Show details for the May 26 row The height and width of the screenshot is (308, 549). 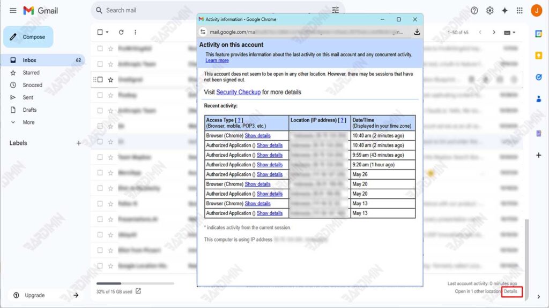270,174
